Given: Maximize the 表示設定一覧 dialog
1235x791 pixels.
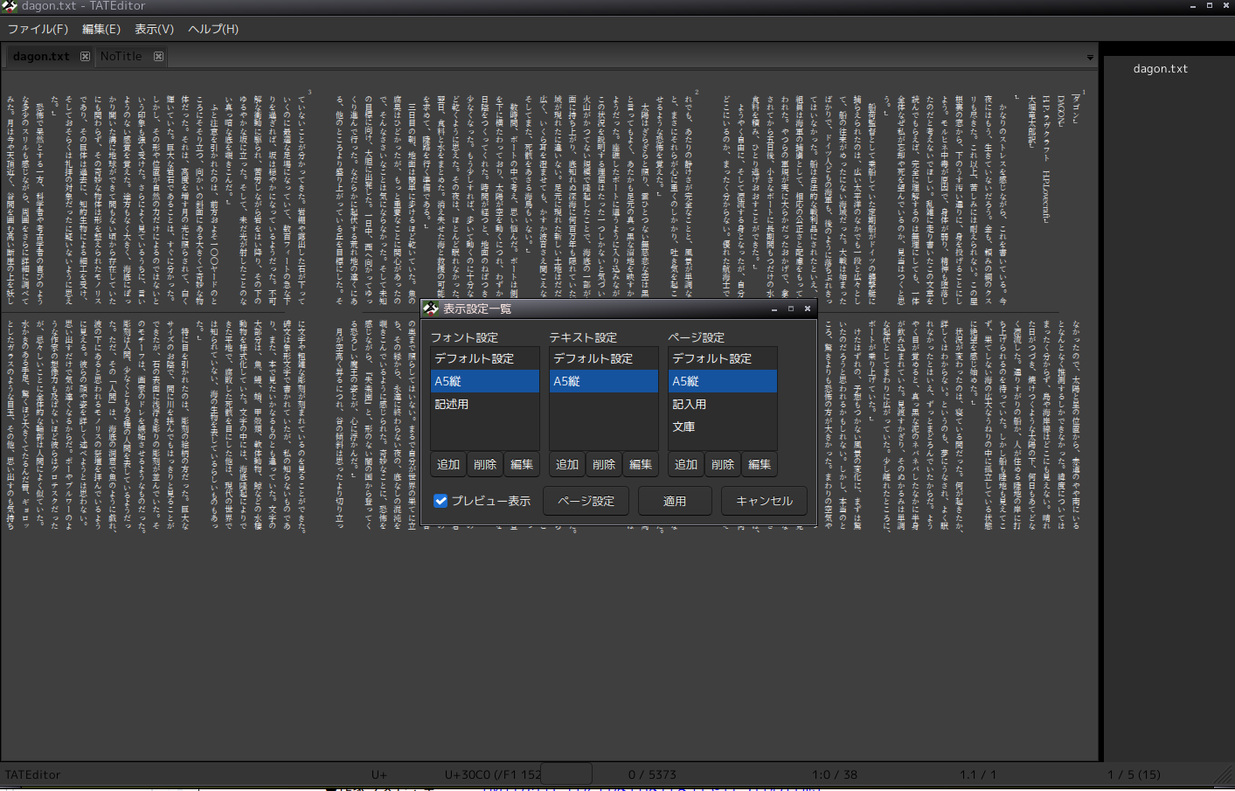Looking at the screenshot, I should coord(791,309).
